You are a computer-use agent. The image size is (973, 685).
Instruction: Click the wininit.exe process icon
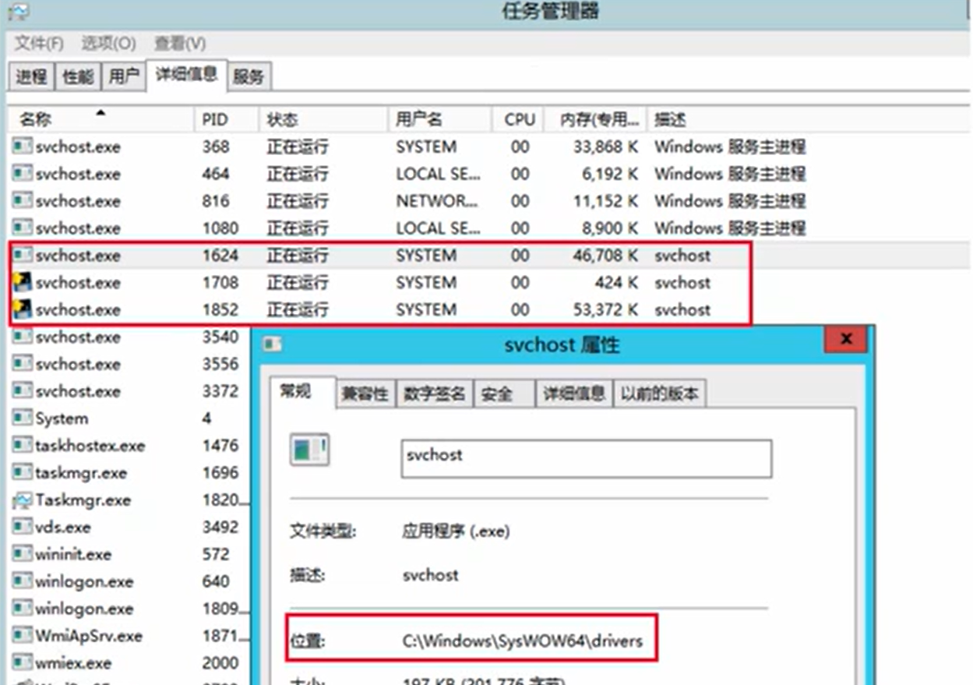point(23,555)
